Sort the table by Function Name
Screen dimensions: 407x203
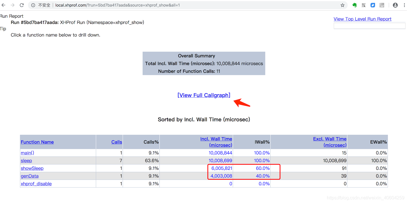(x=37, y=142)
